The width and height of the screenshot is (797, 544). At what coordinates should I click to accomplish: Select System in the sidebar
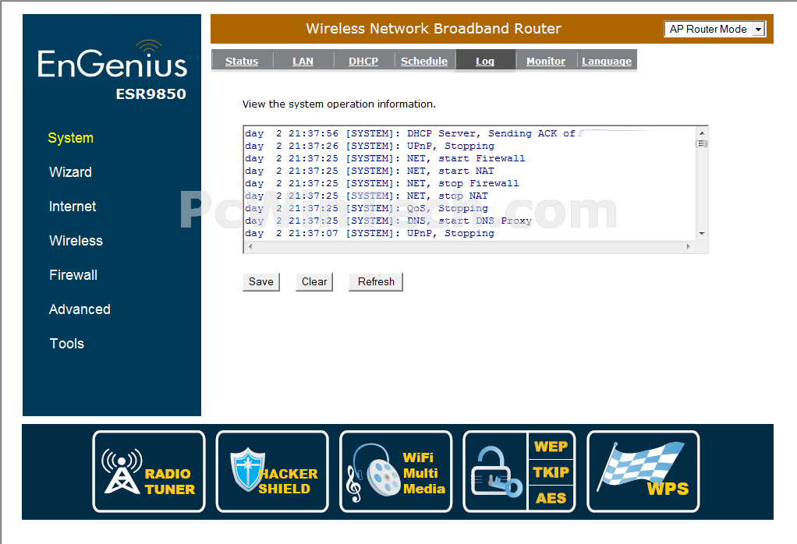tap(71, 138)
